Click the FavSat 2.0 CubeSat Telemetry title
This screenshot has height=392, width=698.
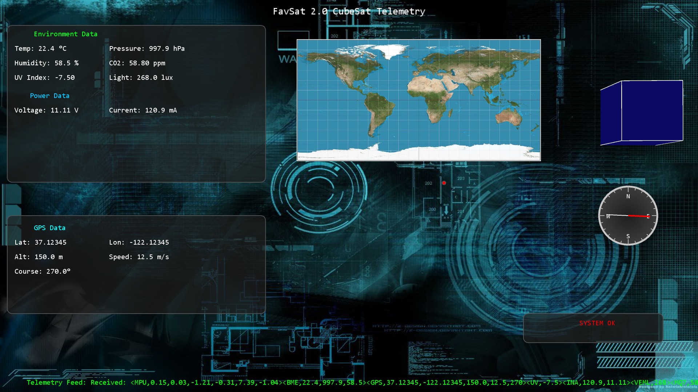(x=349, y=12)
